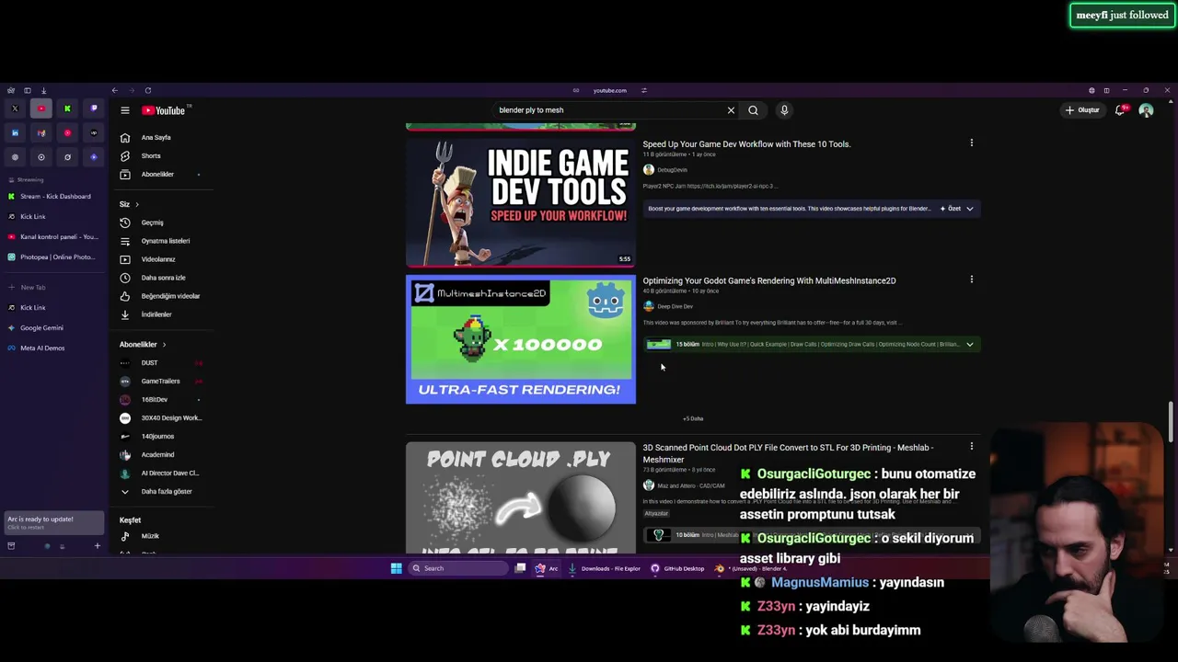
Task: Open the X pinned tab in Arc
Action: tap(15, 108)
